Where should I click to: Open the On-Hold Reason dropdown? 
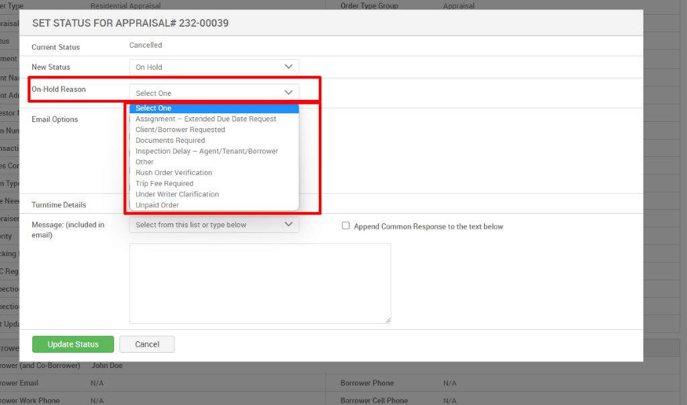click(x=213, y=91)
